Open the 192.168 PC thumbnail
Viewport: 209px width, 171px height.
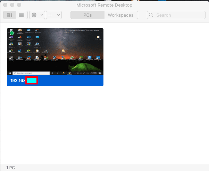55,51
